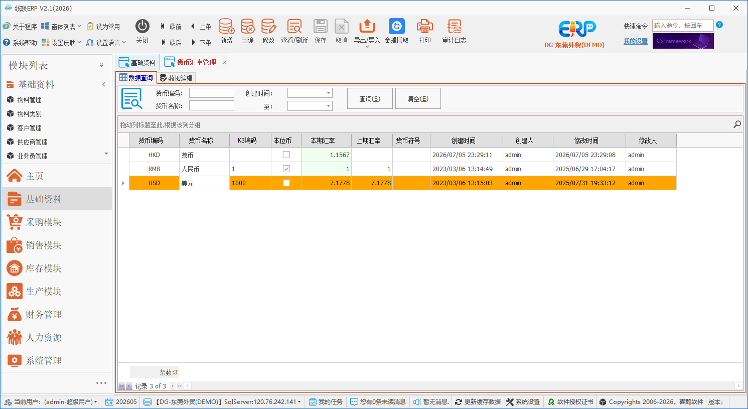Image resolution: width=748 pixels, height=409 pixels.
Task: Click the 新增 add record icon
Action: point(226,27)
